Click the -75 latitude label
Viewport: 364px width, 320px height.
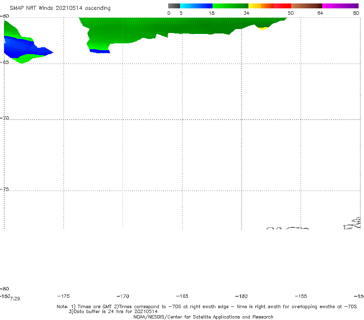pyautogui.click(x=4, y=190)
